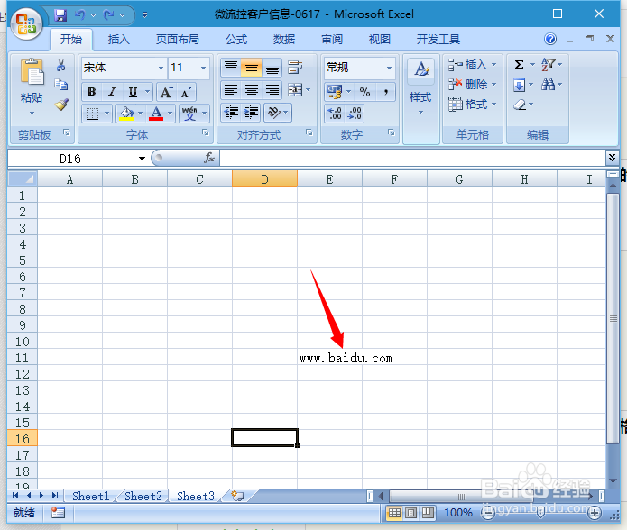Click the Paste clipboard icon
627x530 pixels.
point(32,72)
